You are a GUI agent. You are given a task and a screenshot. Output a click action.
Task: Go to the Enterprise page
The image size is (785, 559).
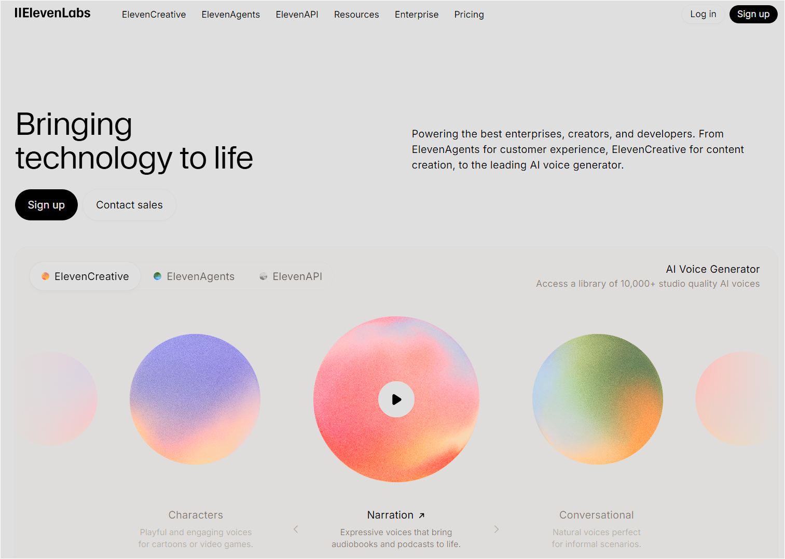pyautogui.click(x=417, y=15)
